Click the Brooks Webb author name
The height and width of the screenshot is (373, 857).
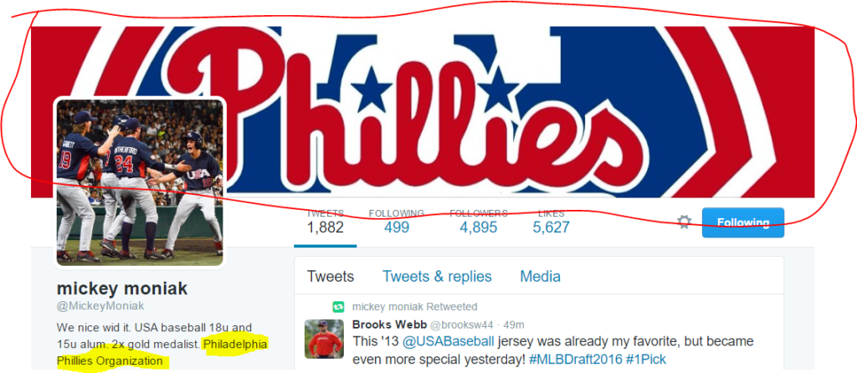[x=389, y=325]
